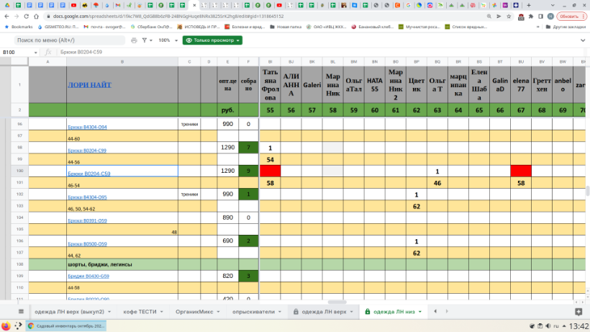Open Firefox from the taskbar
The height and width of the screenshot is (332, 590).
click(6, 326)
